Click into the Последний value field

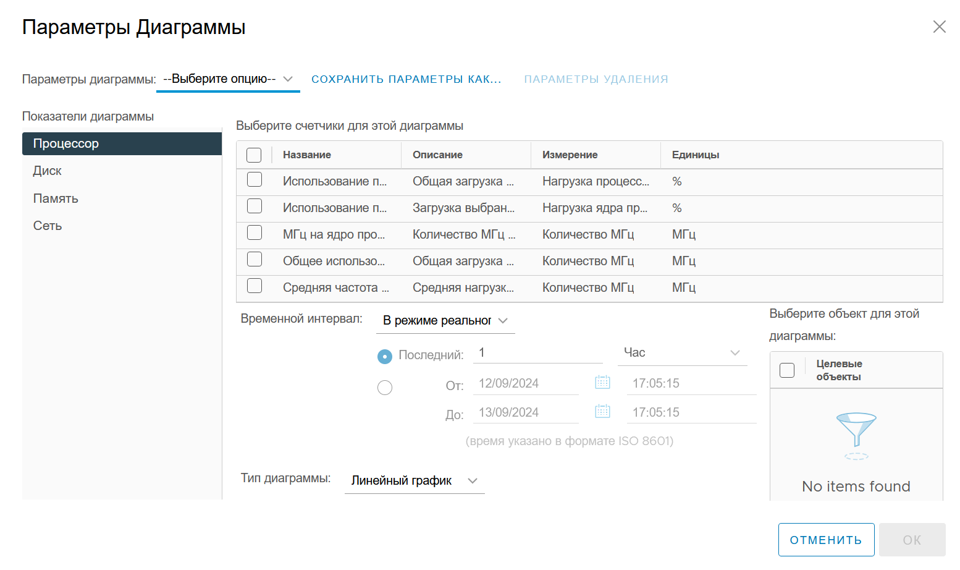click(x=537, y=352)
